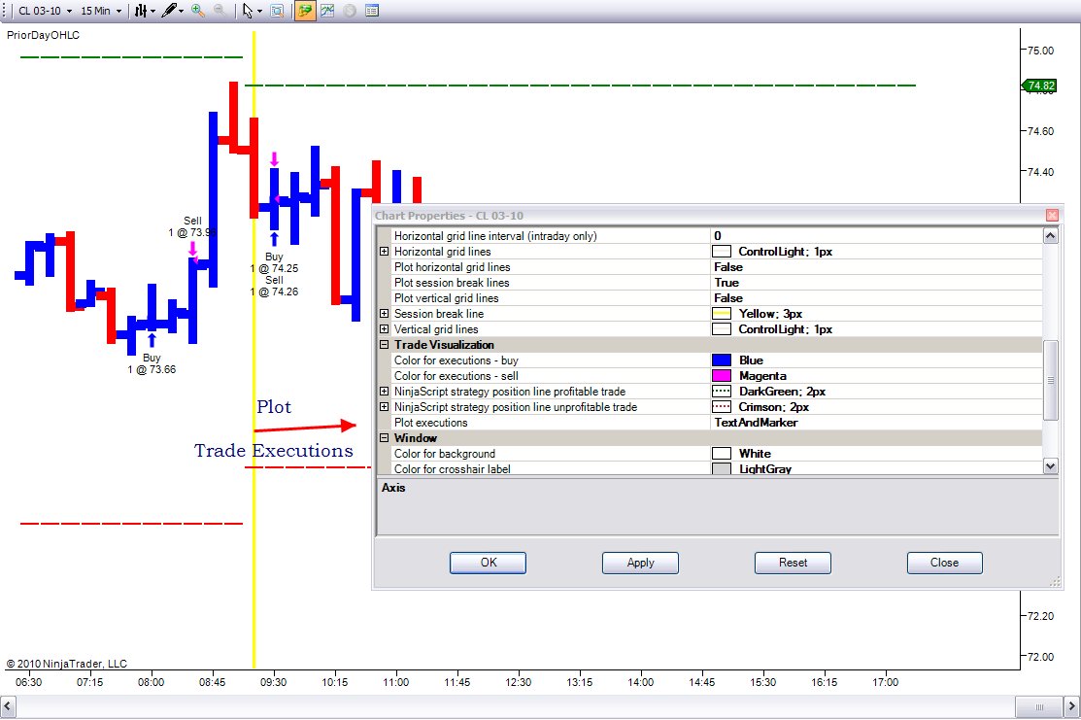
Task: Close the Chart Properties dialog with red X
Action: coord(1052,215)
